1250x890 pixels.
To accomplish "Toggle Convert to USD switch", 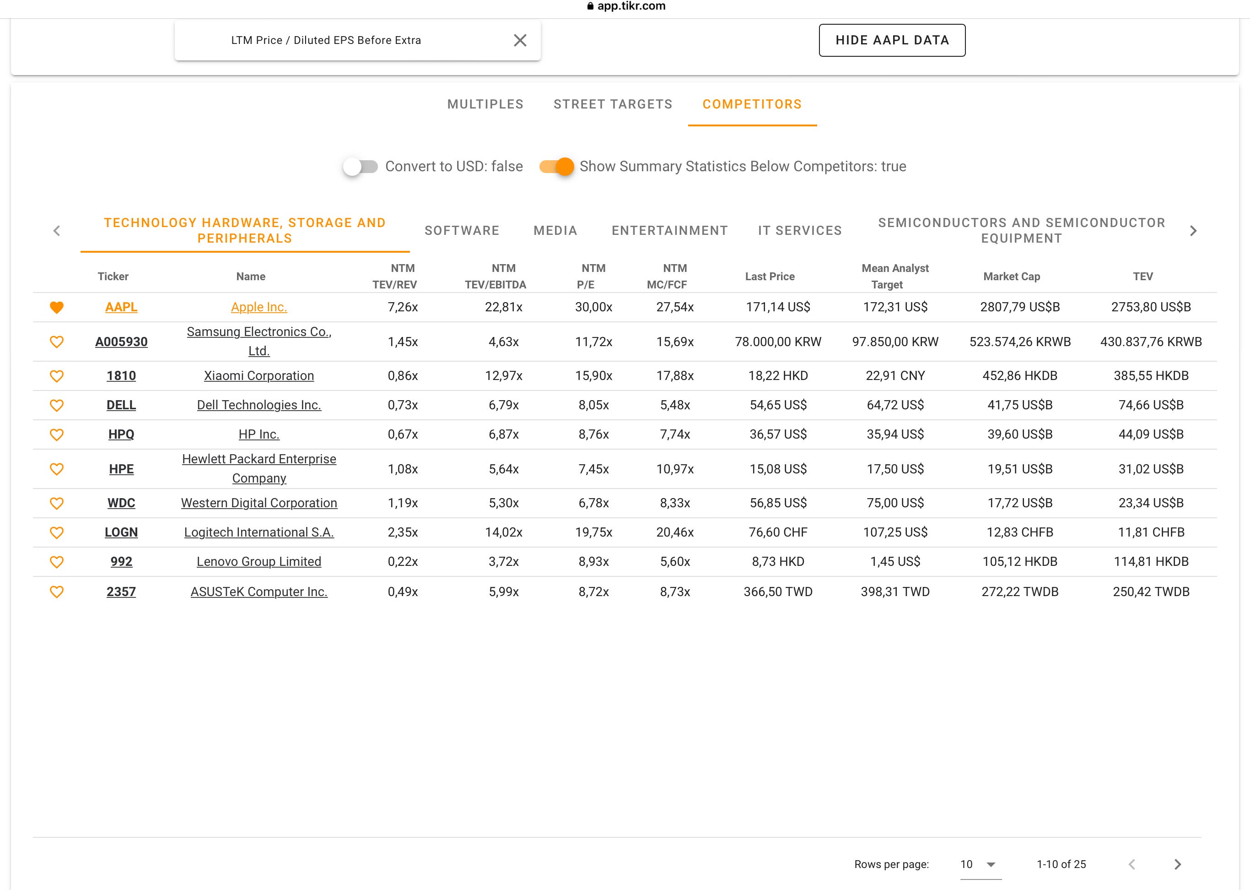I will [361, 167].
